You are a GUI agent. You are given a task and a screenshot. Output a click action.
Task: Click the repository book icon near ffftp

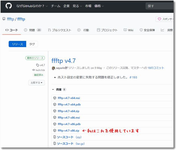click(4, 19)
